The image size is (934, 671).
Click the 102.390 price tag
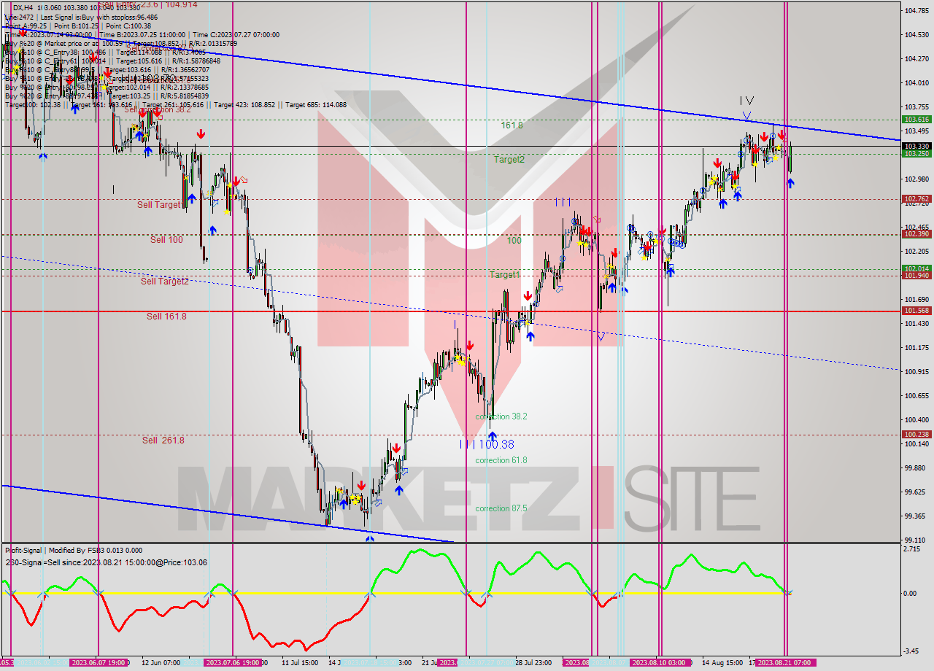click(916, 234)
